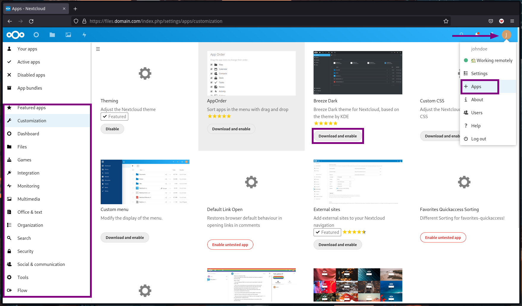Image resolution: width=522 pixels, height=306 pixels.
Task: Open Search apps category
Action: point(47,238)
